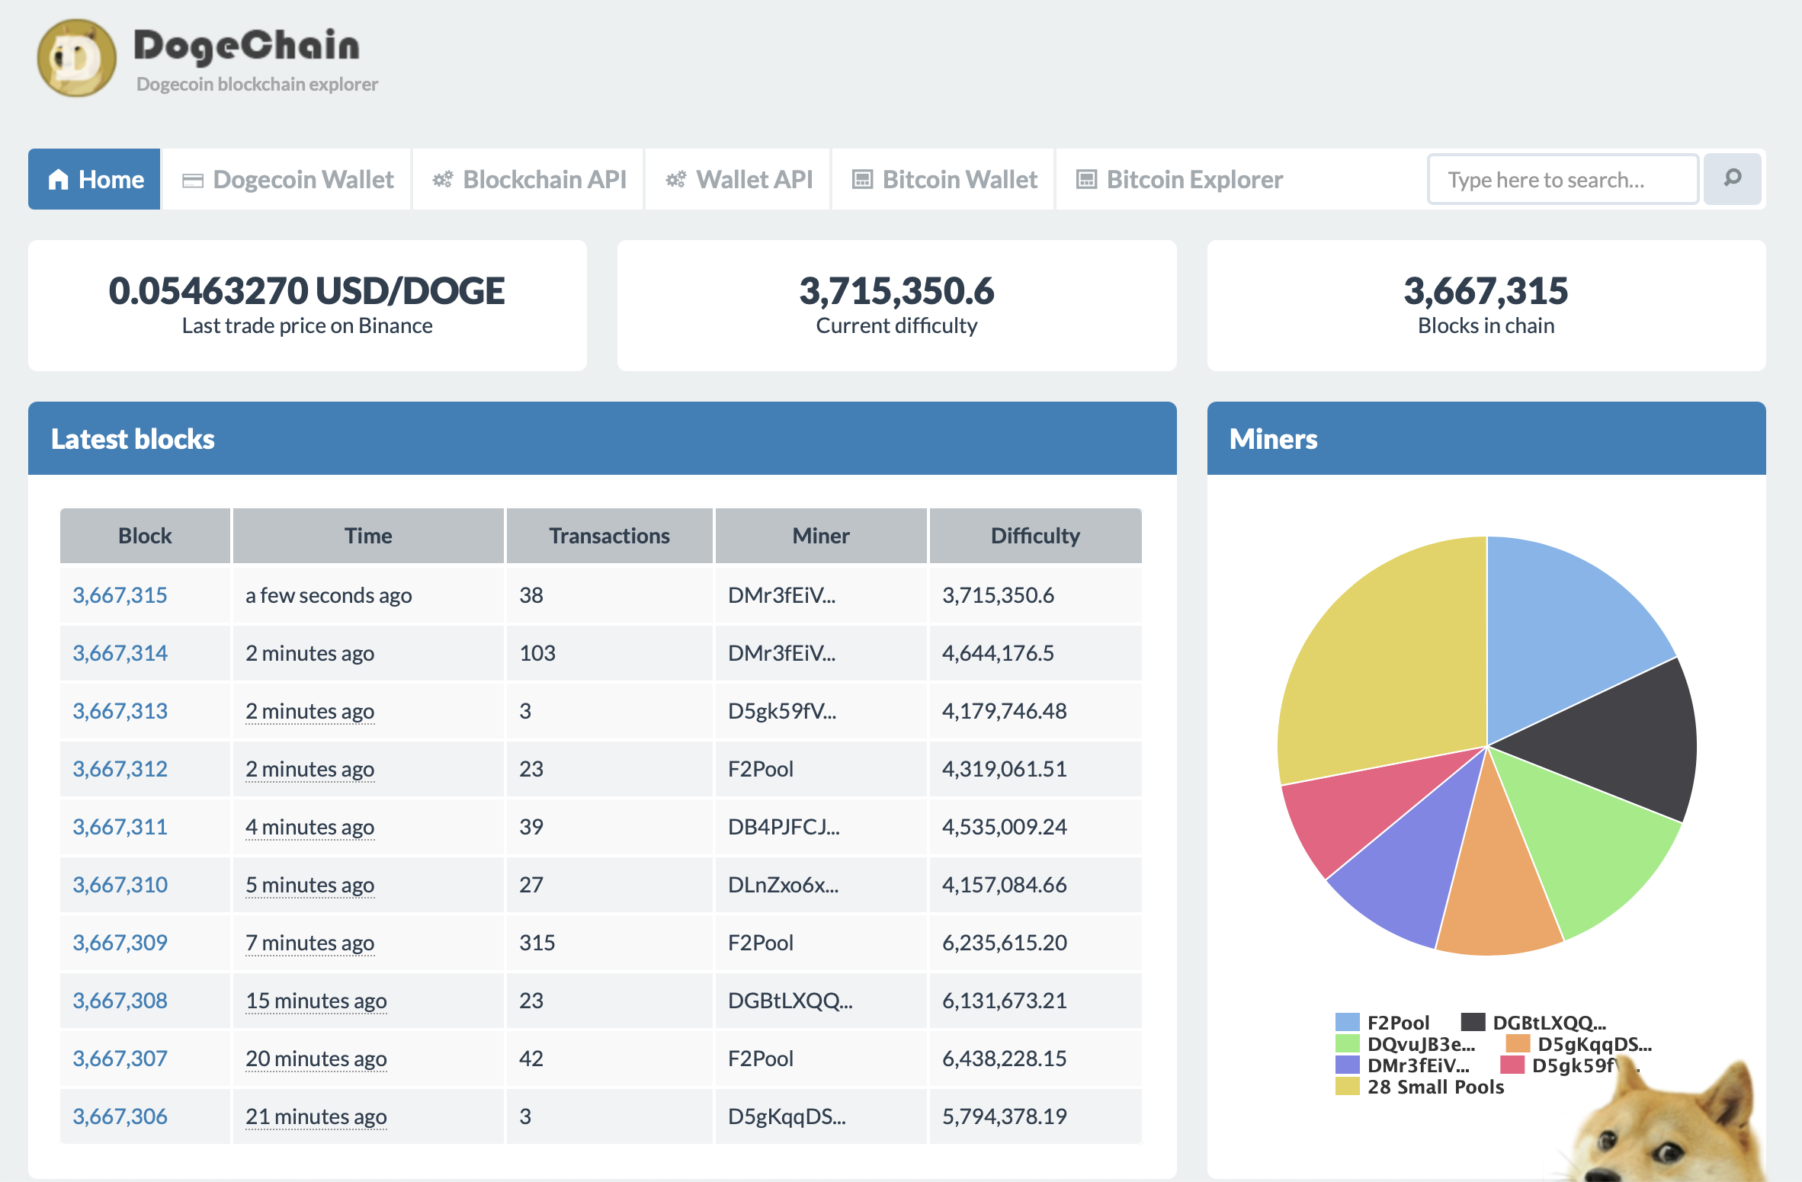
Task: Click the D5gk59fV pink legend swatch
Action: (x=1512, y=1065)
